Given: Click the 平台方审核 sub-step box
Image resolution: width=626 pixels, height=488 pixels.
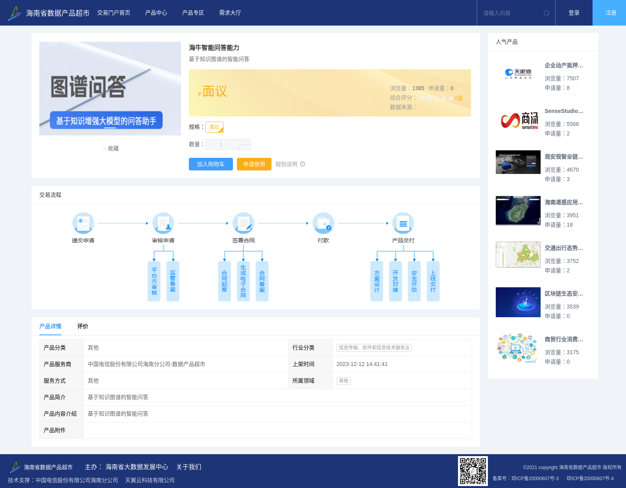Looking at the screenshot, I should 154,281.
